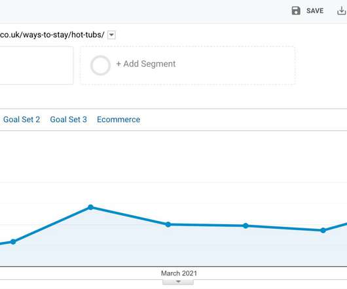Switch to the Goal Set 2 tab
Image resolution: width=347 pixels, height=289 pixels.
tap(22, 120)
